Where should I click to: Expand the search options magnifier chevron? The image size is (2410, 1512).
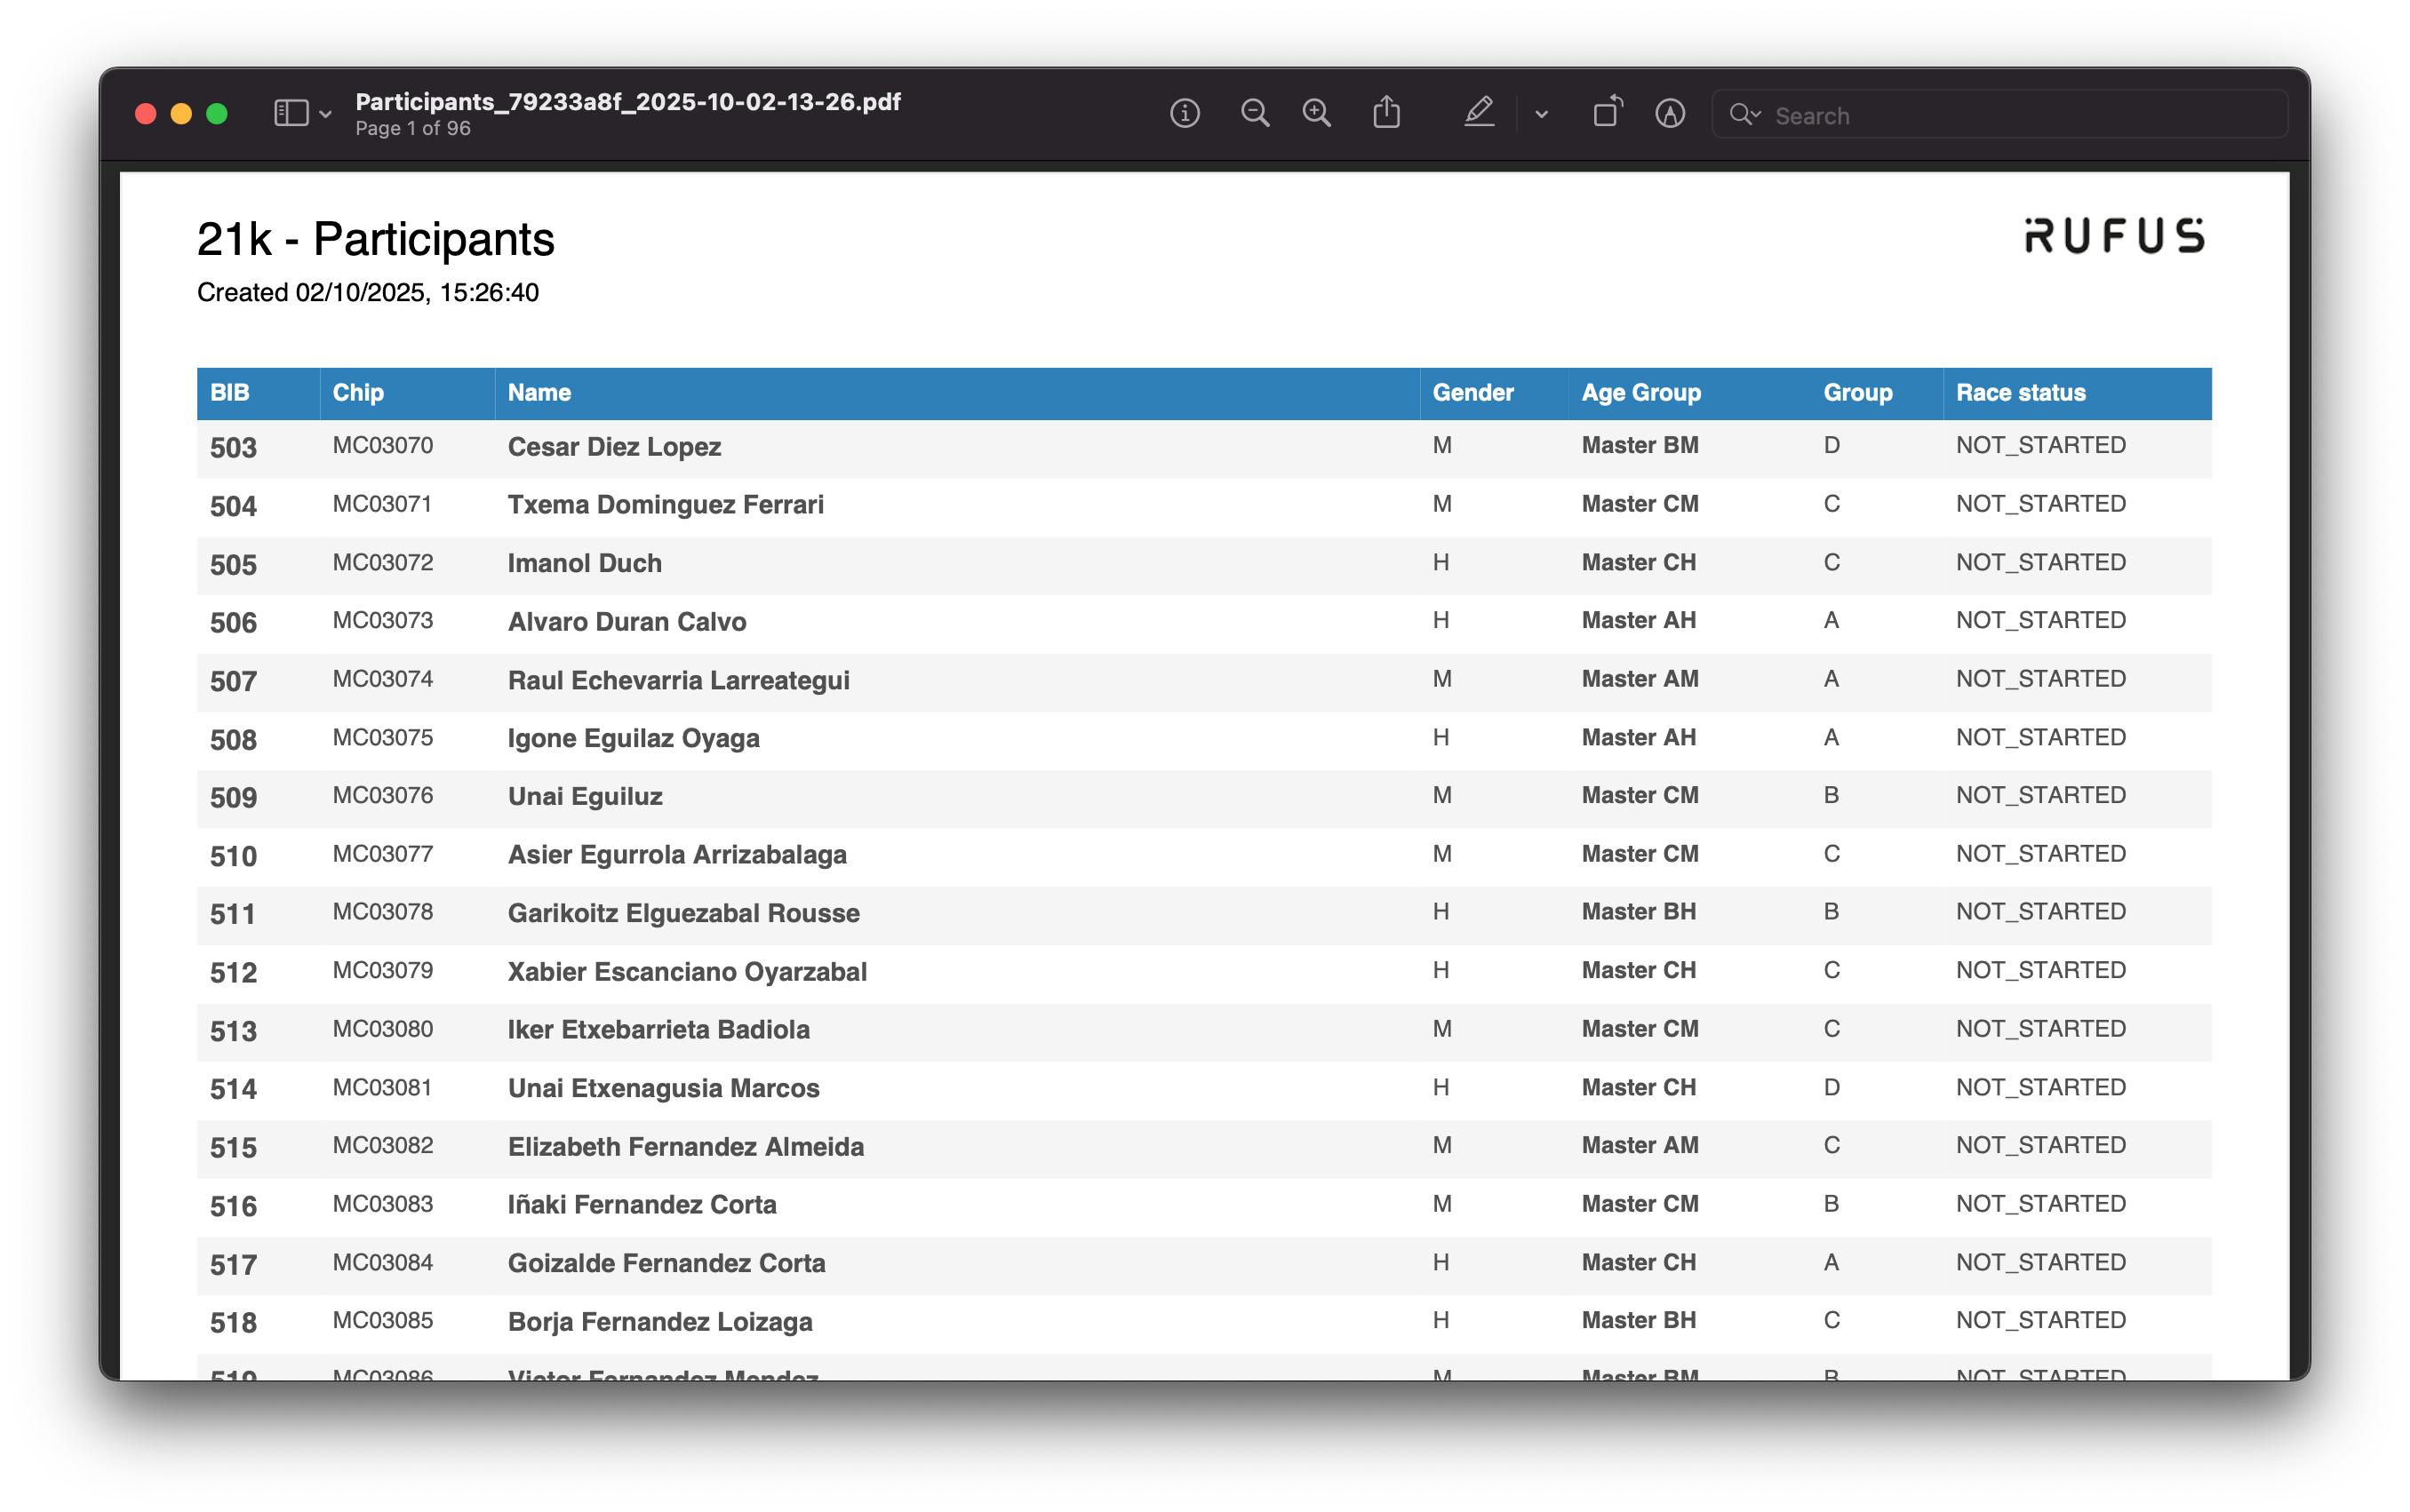coord(1745,115)
